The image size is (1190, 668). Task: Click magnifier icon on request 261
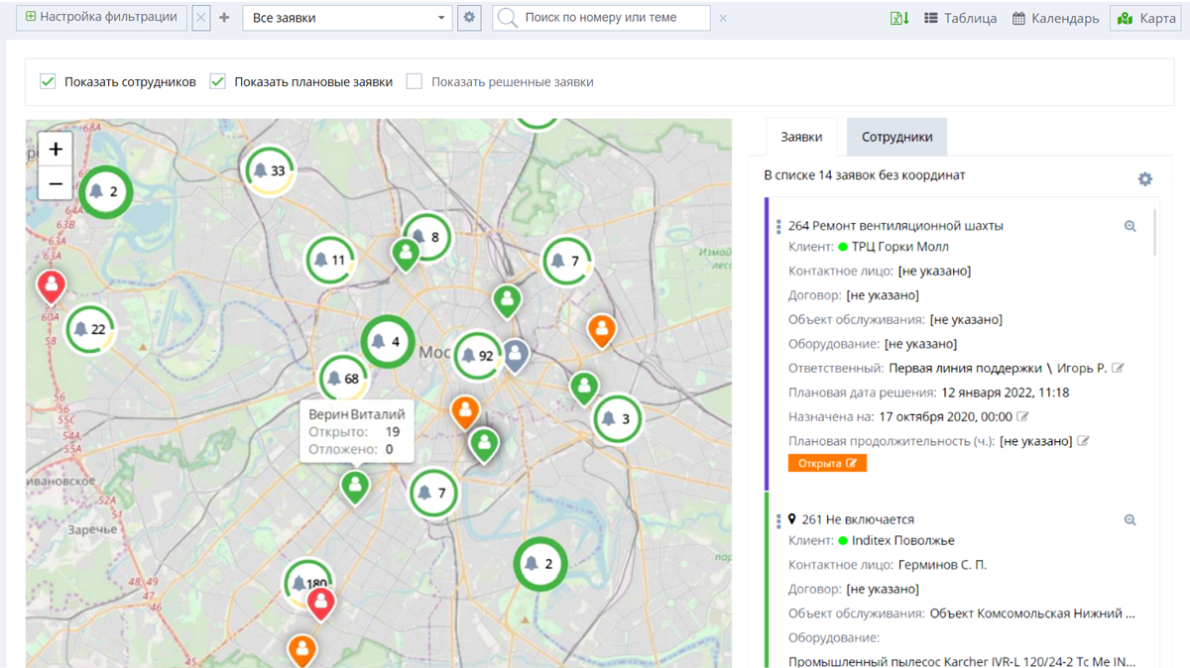pyautogui.click(x=1130, y=520)
